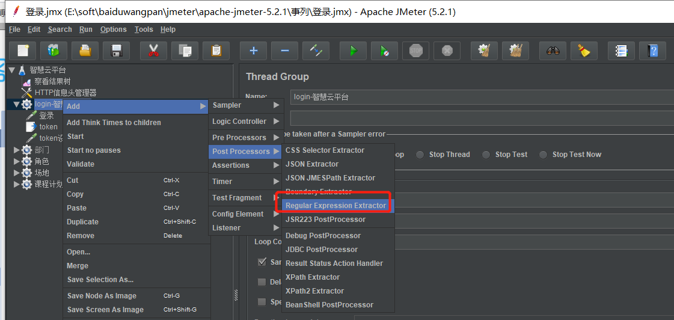Open the Timer submenu
Screen dimensions: 674x320
click(247, 182)
